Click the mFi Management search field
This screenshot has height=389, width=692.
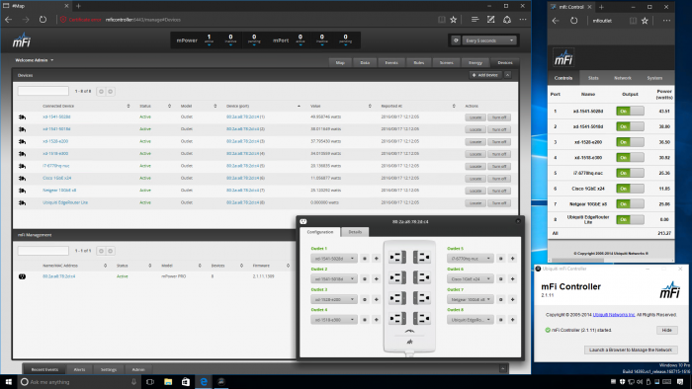(43, 251)
